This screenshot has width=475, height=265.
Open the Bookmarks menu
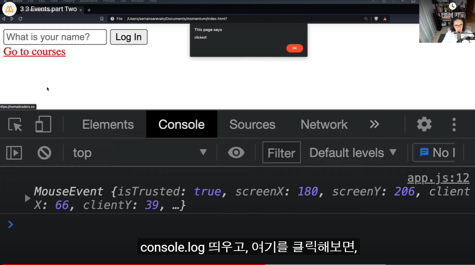click(89, 1)
